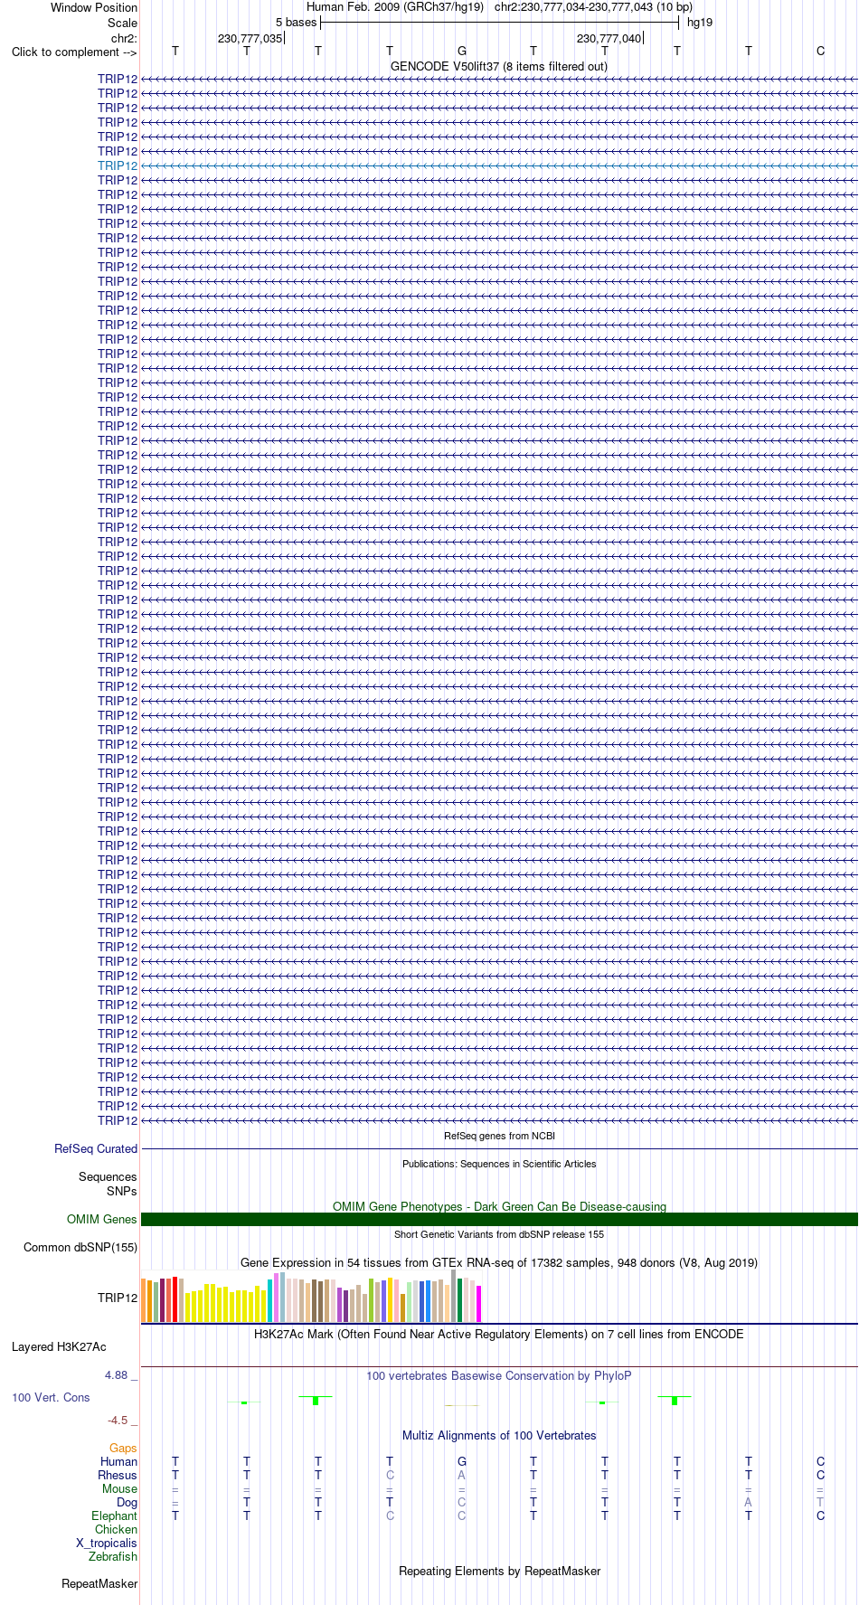Click the TRIP12 label beside the GTEx chart
Viewport: 859px width, 1605px height.
(118, 1298)
